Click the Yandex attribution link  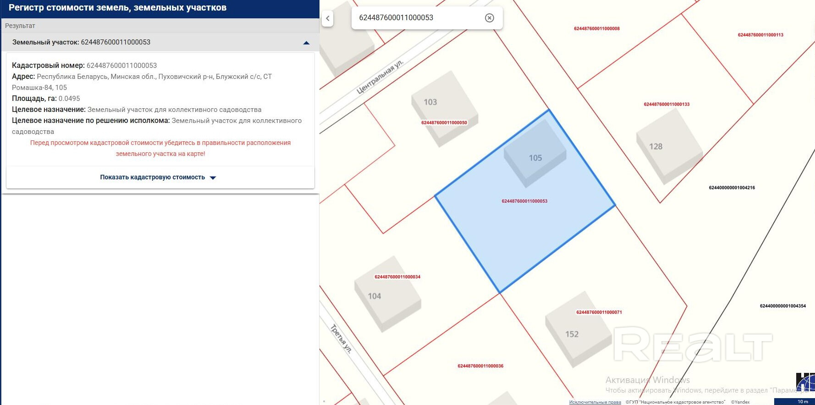(740, 402)
